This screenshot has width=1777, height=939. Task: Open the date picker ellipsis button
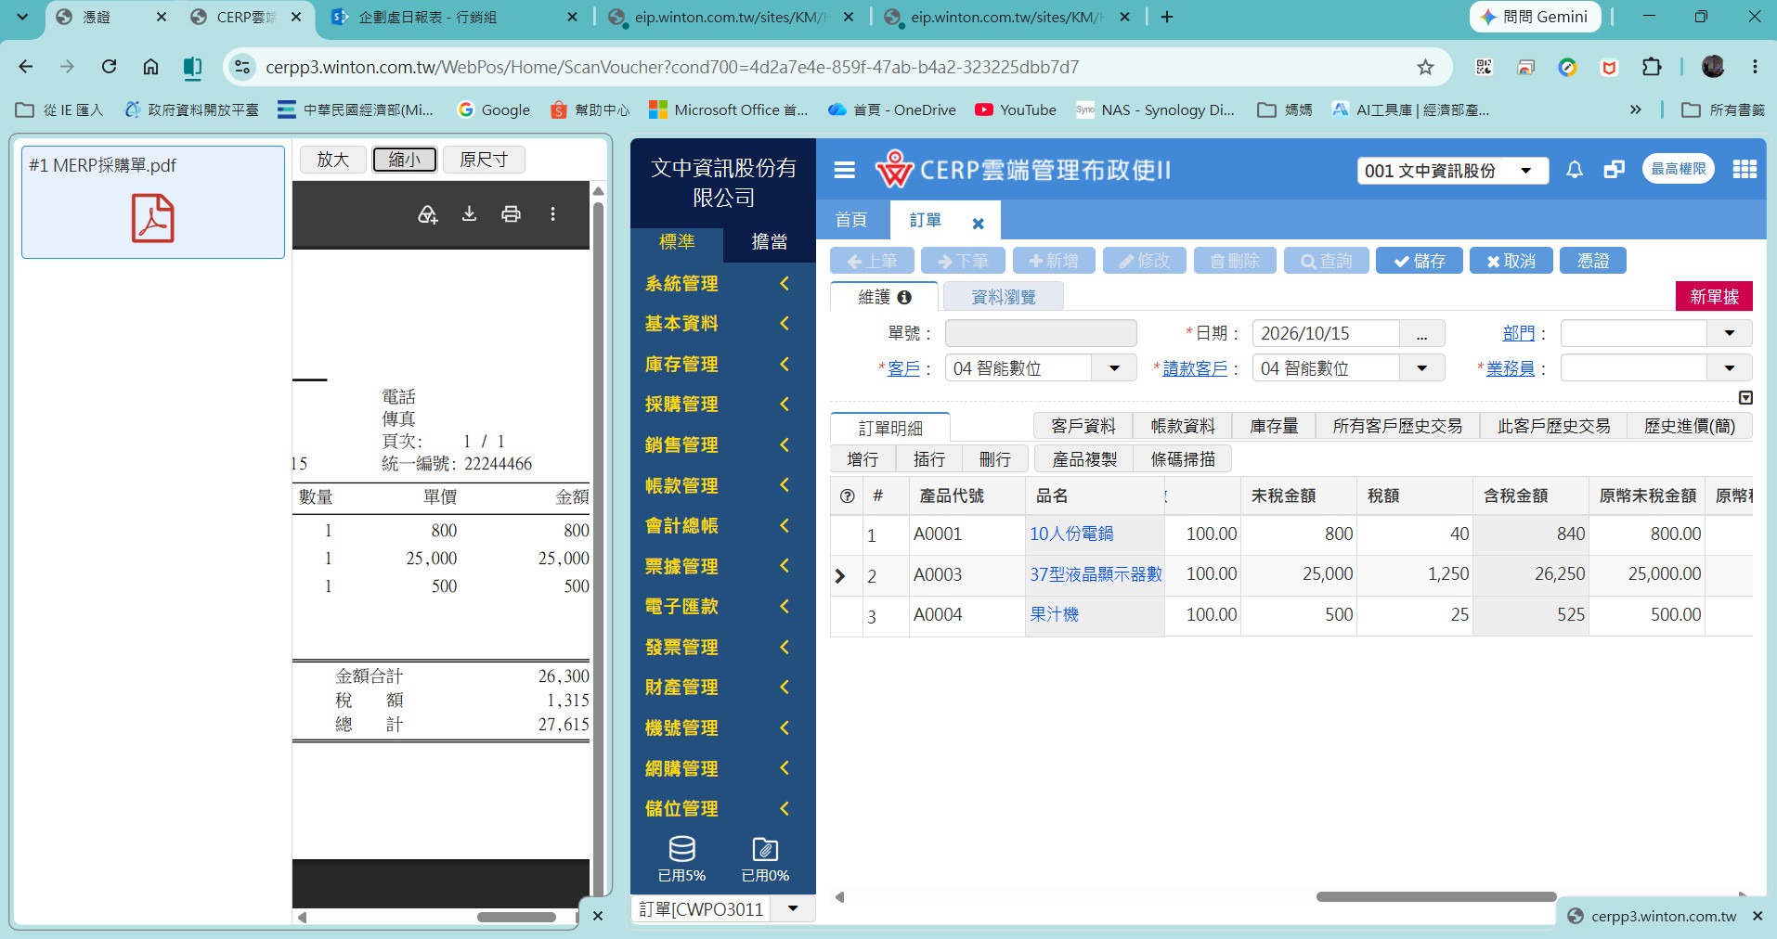(1421, 334)
